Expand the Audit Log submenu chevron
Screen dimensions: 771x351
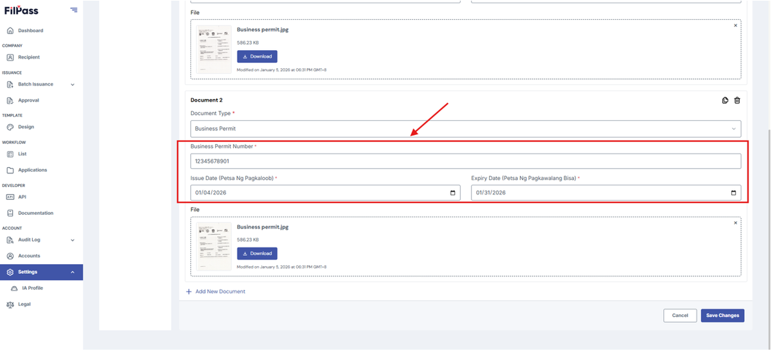coord(73,240)
